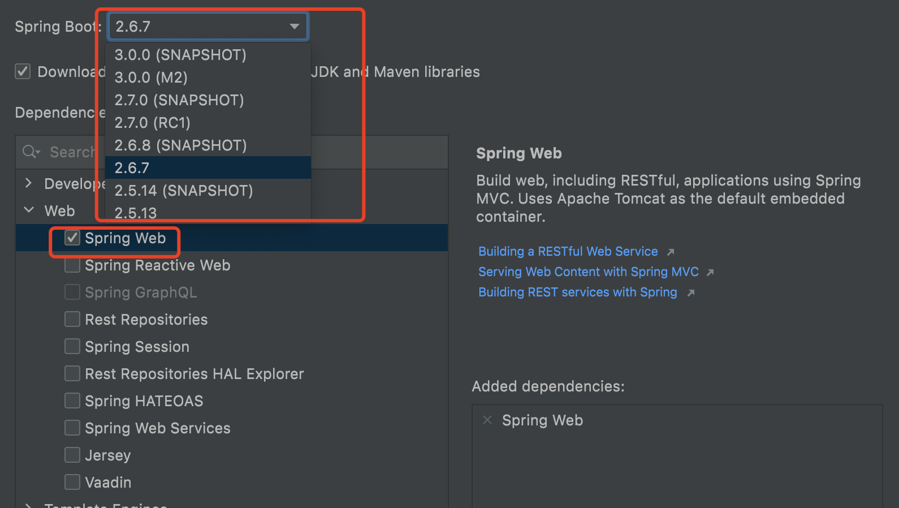
Task: Click external link arrow beside Building a RESTful Web Service
Action: 671,252
